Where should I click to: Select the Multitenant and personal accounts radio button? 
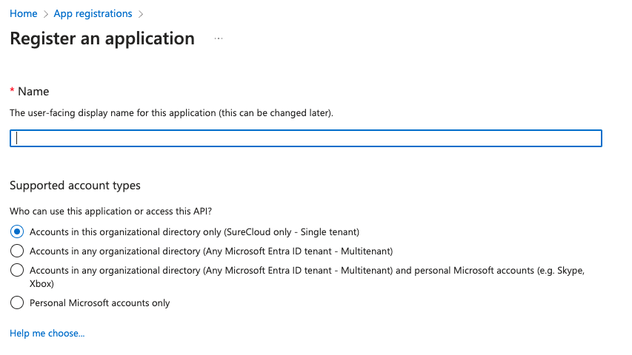tap(17, 271)
